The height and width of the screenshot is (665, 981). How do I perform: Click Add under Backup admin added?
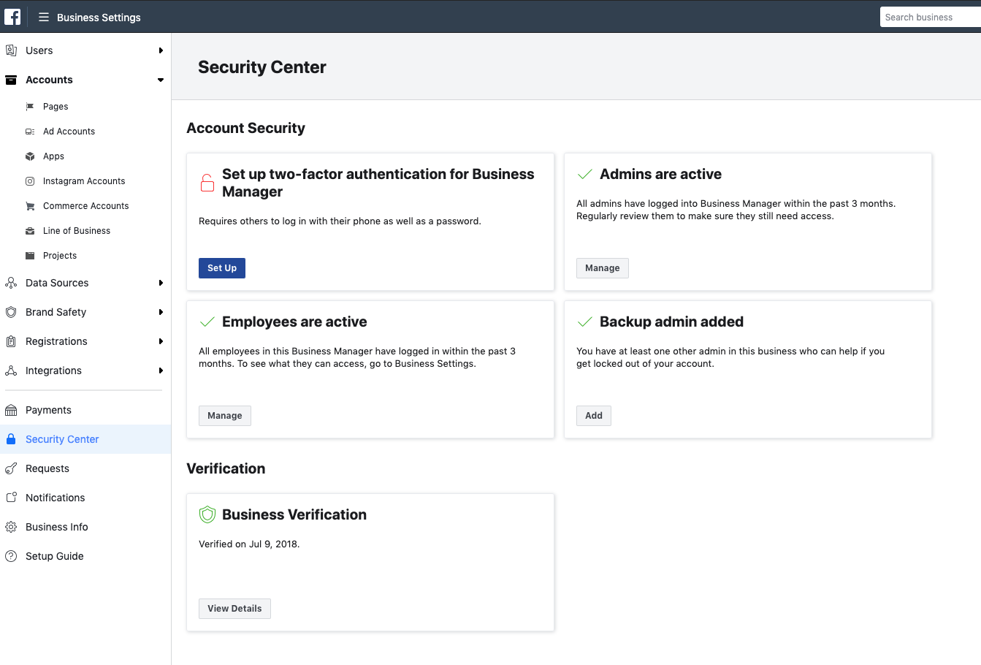coord(594,416)
